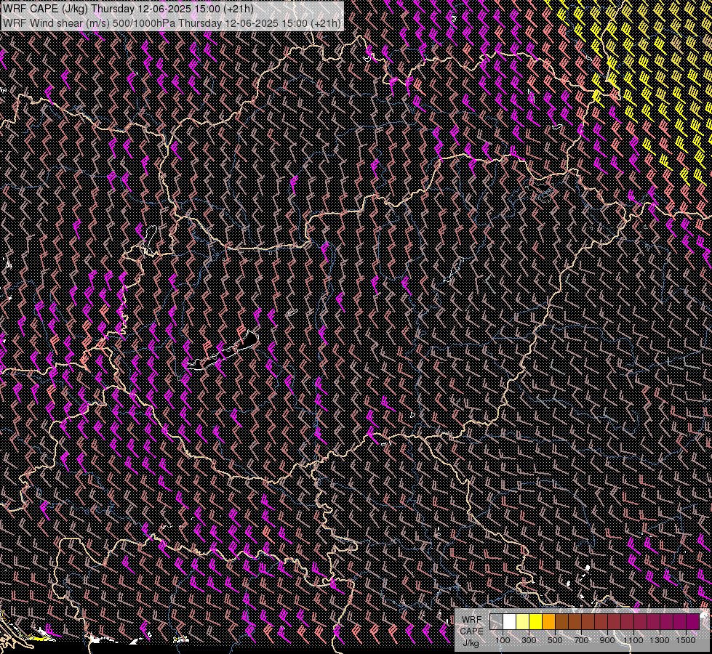This screenshot has width=712, height=654.
Task: Click the WRF Wind shear title line
Action: (172, 23)
